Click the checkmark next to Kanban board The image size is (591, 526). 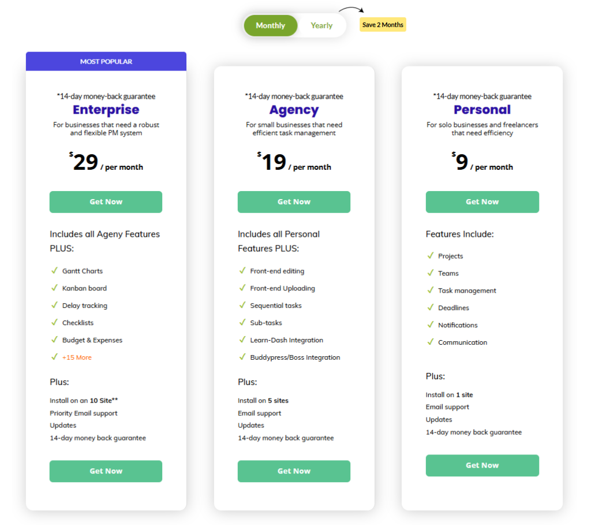pyautogui.click(x=54, y=288)
